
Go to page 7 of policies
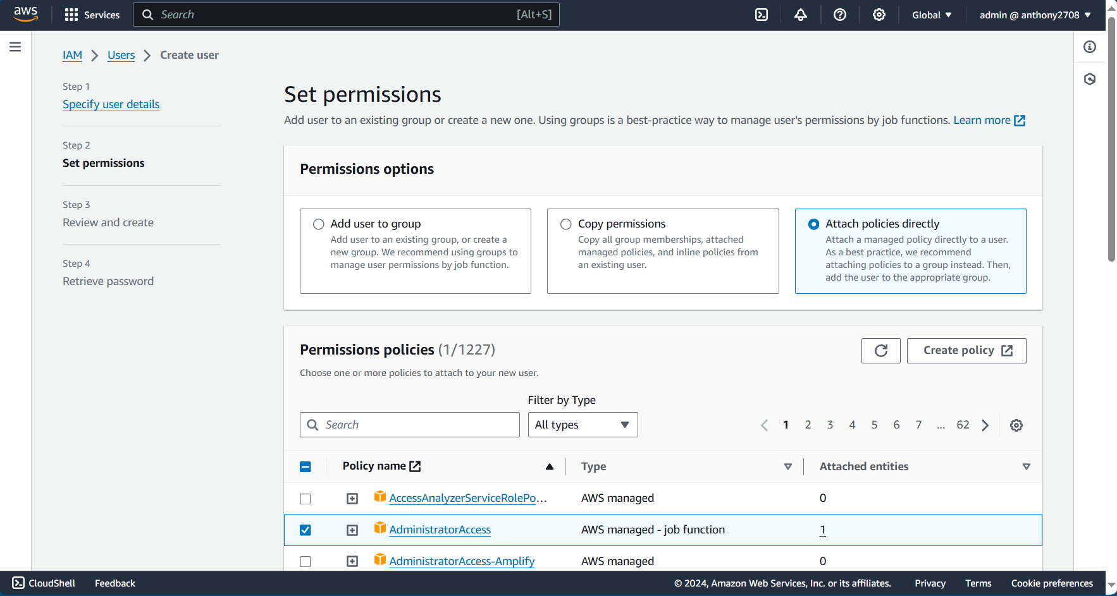point(918,425)
